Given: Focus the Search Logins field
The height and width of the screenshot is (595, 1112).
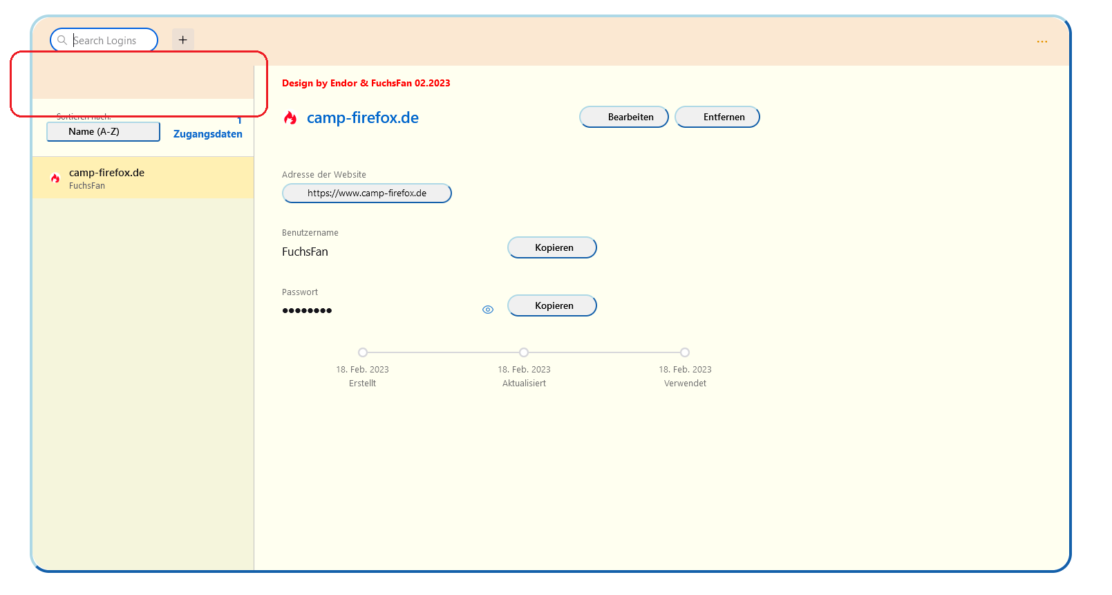Looking at the screenshot, I should click(x=104, y=40).
